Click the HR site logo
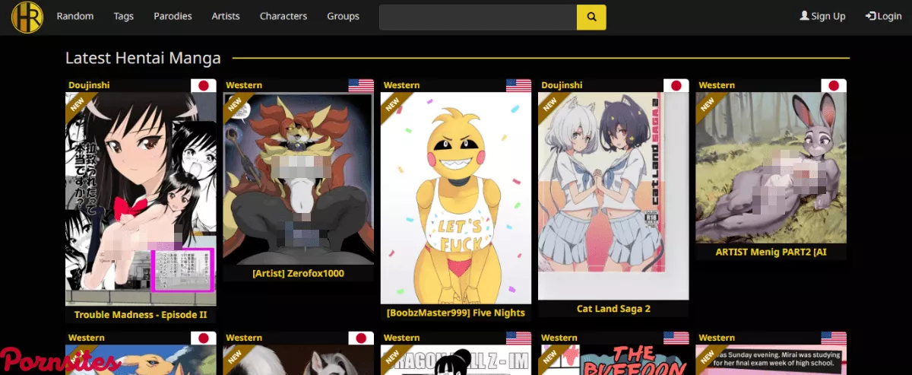Screen dimensions: 912x375 pyautogui.click(x=27, y=17)
